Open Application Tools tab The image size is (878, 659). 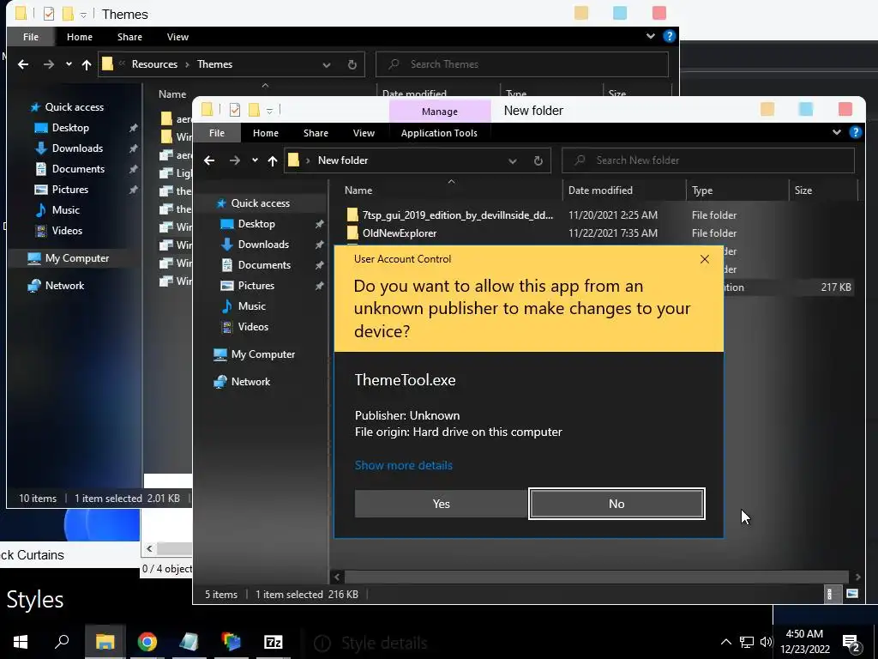click(x=439, y=133)
